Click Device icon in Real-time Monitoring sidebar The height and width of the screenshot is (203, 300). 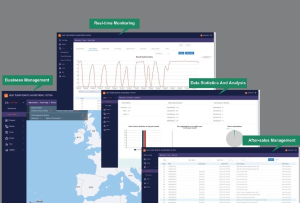60,48
